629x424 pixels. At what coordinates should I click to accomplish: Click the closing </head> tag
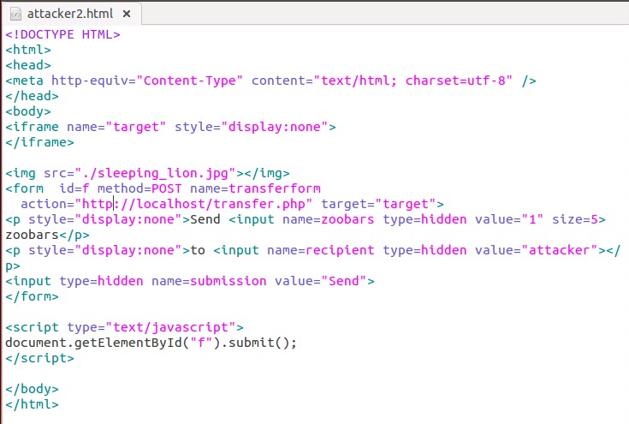tap(33, 96)
